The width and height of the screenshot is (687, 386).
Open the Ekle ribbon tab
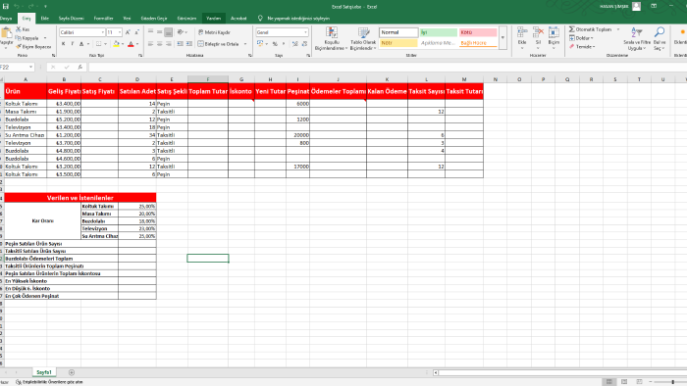point(45,19)
